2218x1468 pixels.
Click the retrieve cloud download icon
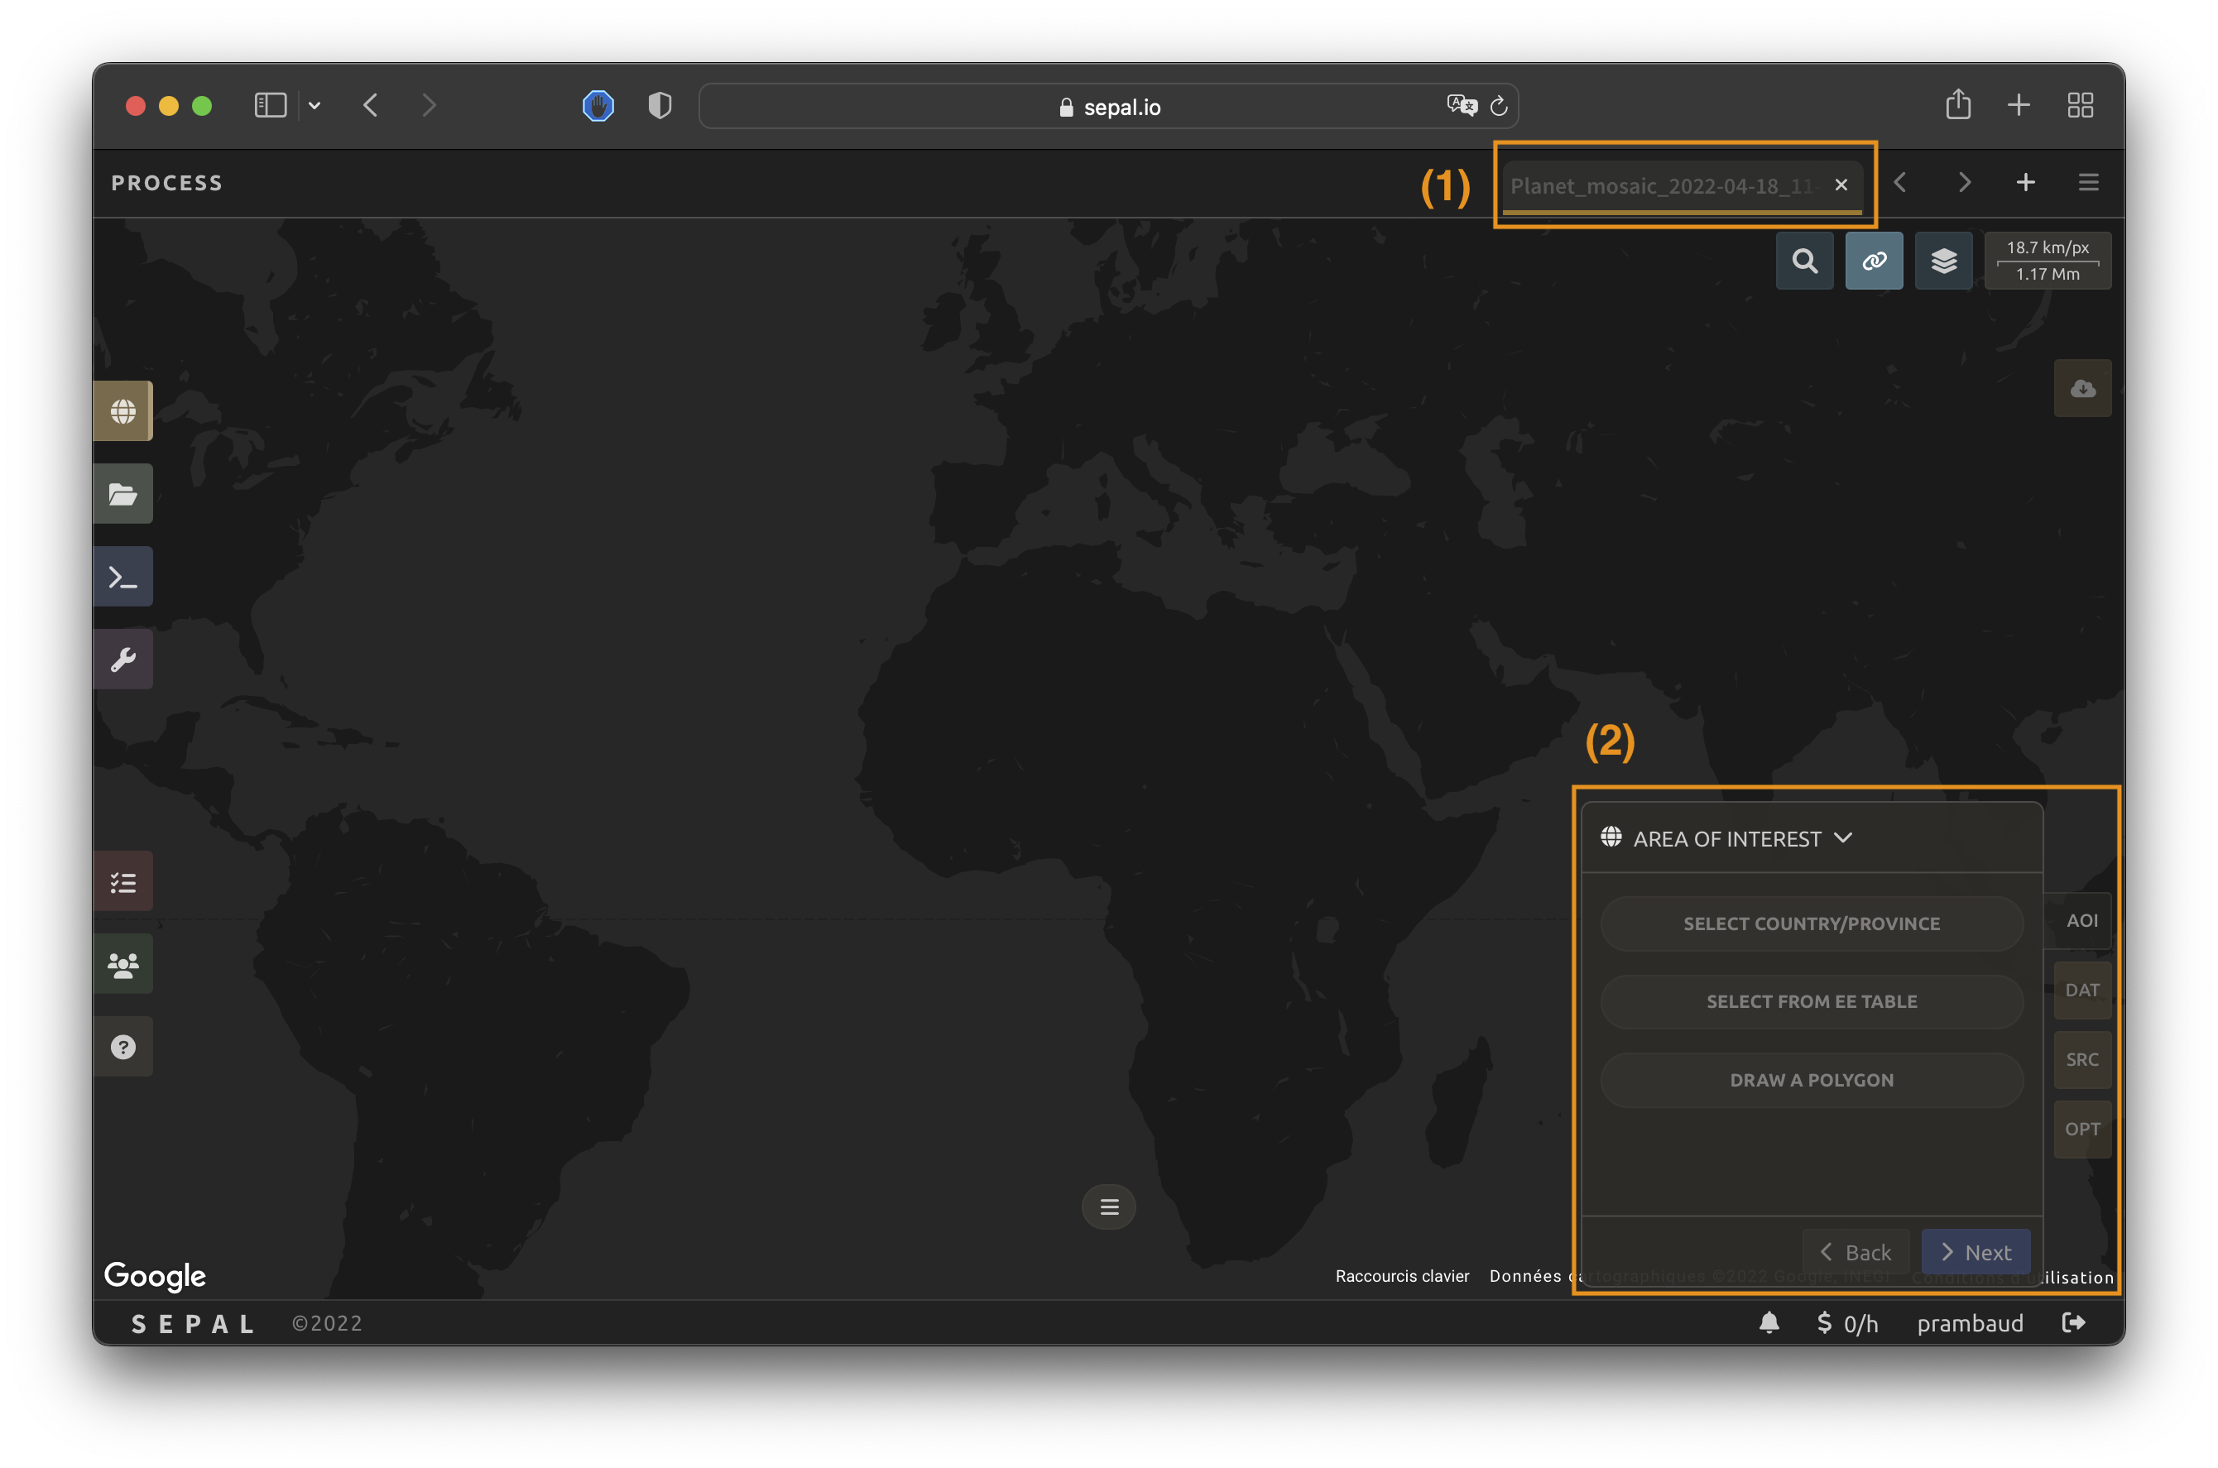click(2082, 389)
